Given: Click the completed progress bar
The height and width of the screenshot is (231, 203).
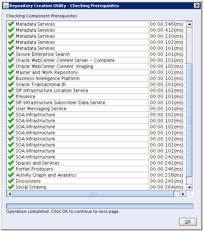Looking at the screenshot, I should tap(100, 206).
